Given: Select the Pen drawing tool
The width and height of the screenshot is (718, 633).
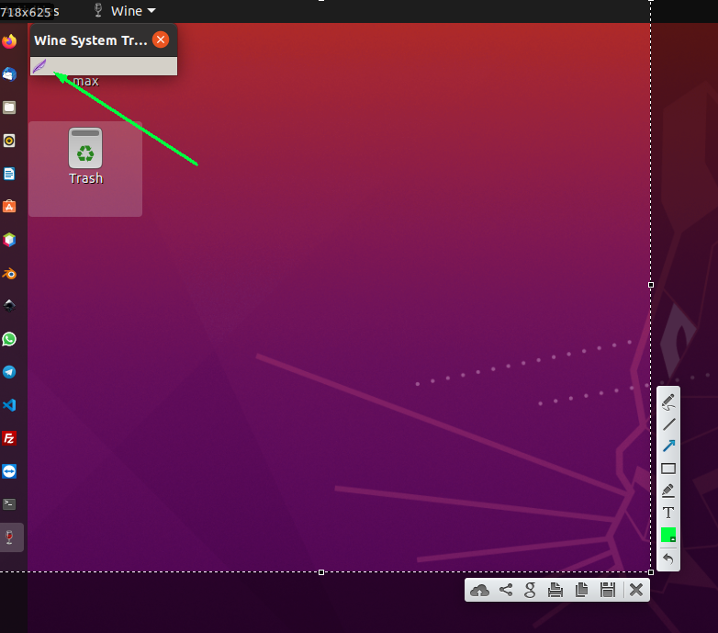Looking at the screenshot, I should [668, 401].
